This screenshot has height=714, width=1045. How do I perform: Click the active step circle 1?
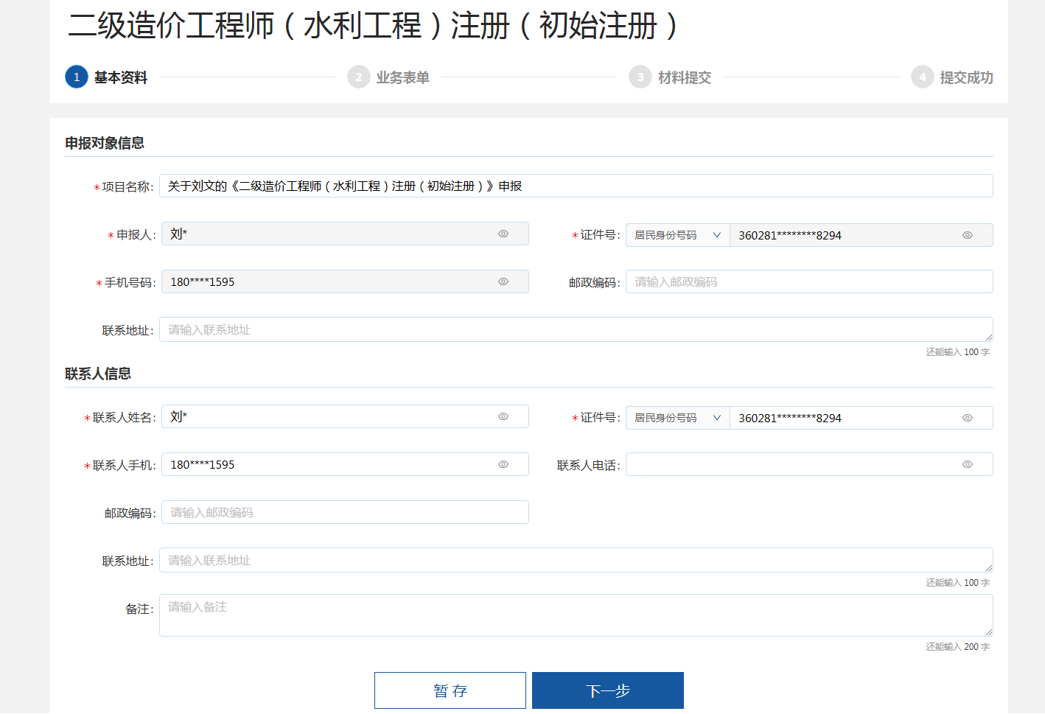click(x=76, y=77)
